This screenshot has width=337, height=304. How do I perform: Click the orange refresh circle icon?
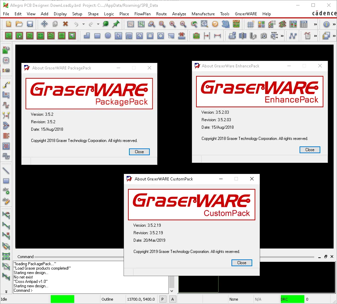click(215, 24)
